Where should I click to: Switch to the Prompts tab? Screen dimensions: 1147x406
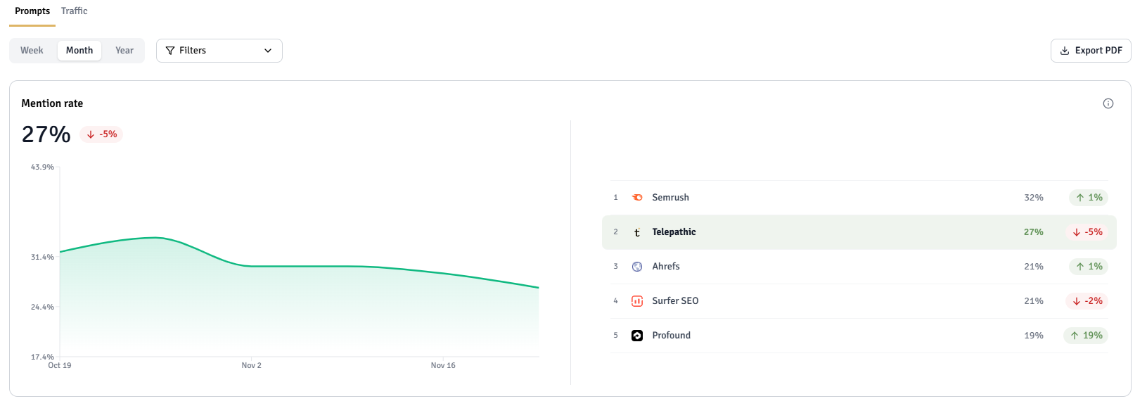[32, 11]
